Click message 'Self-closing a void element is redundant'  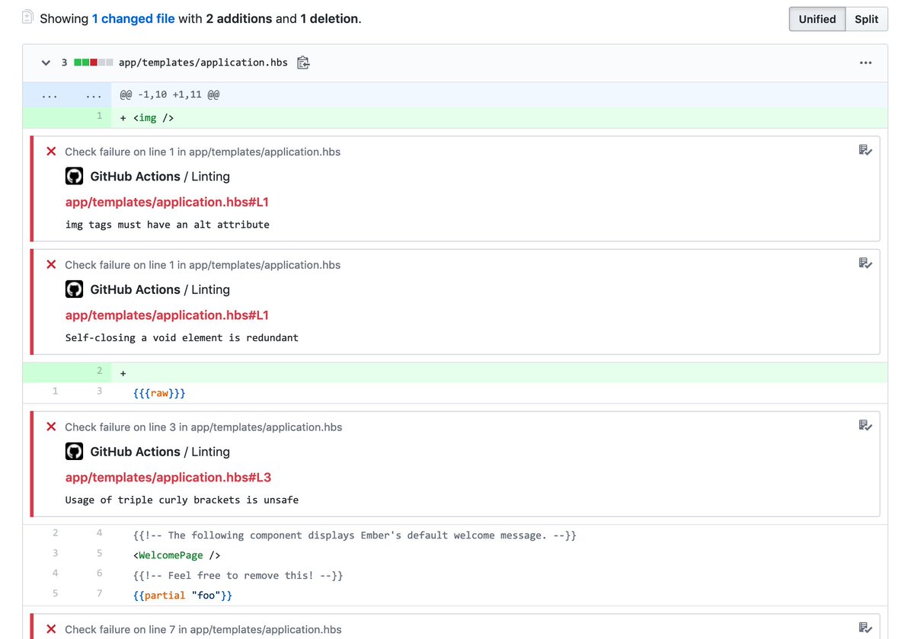coord(182,337)
